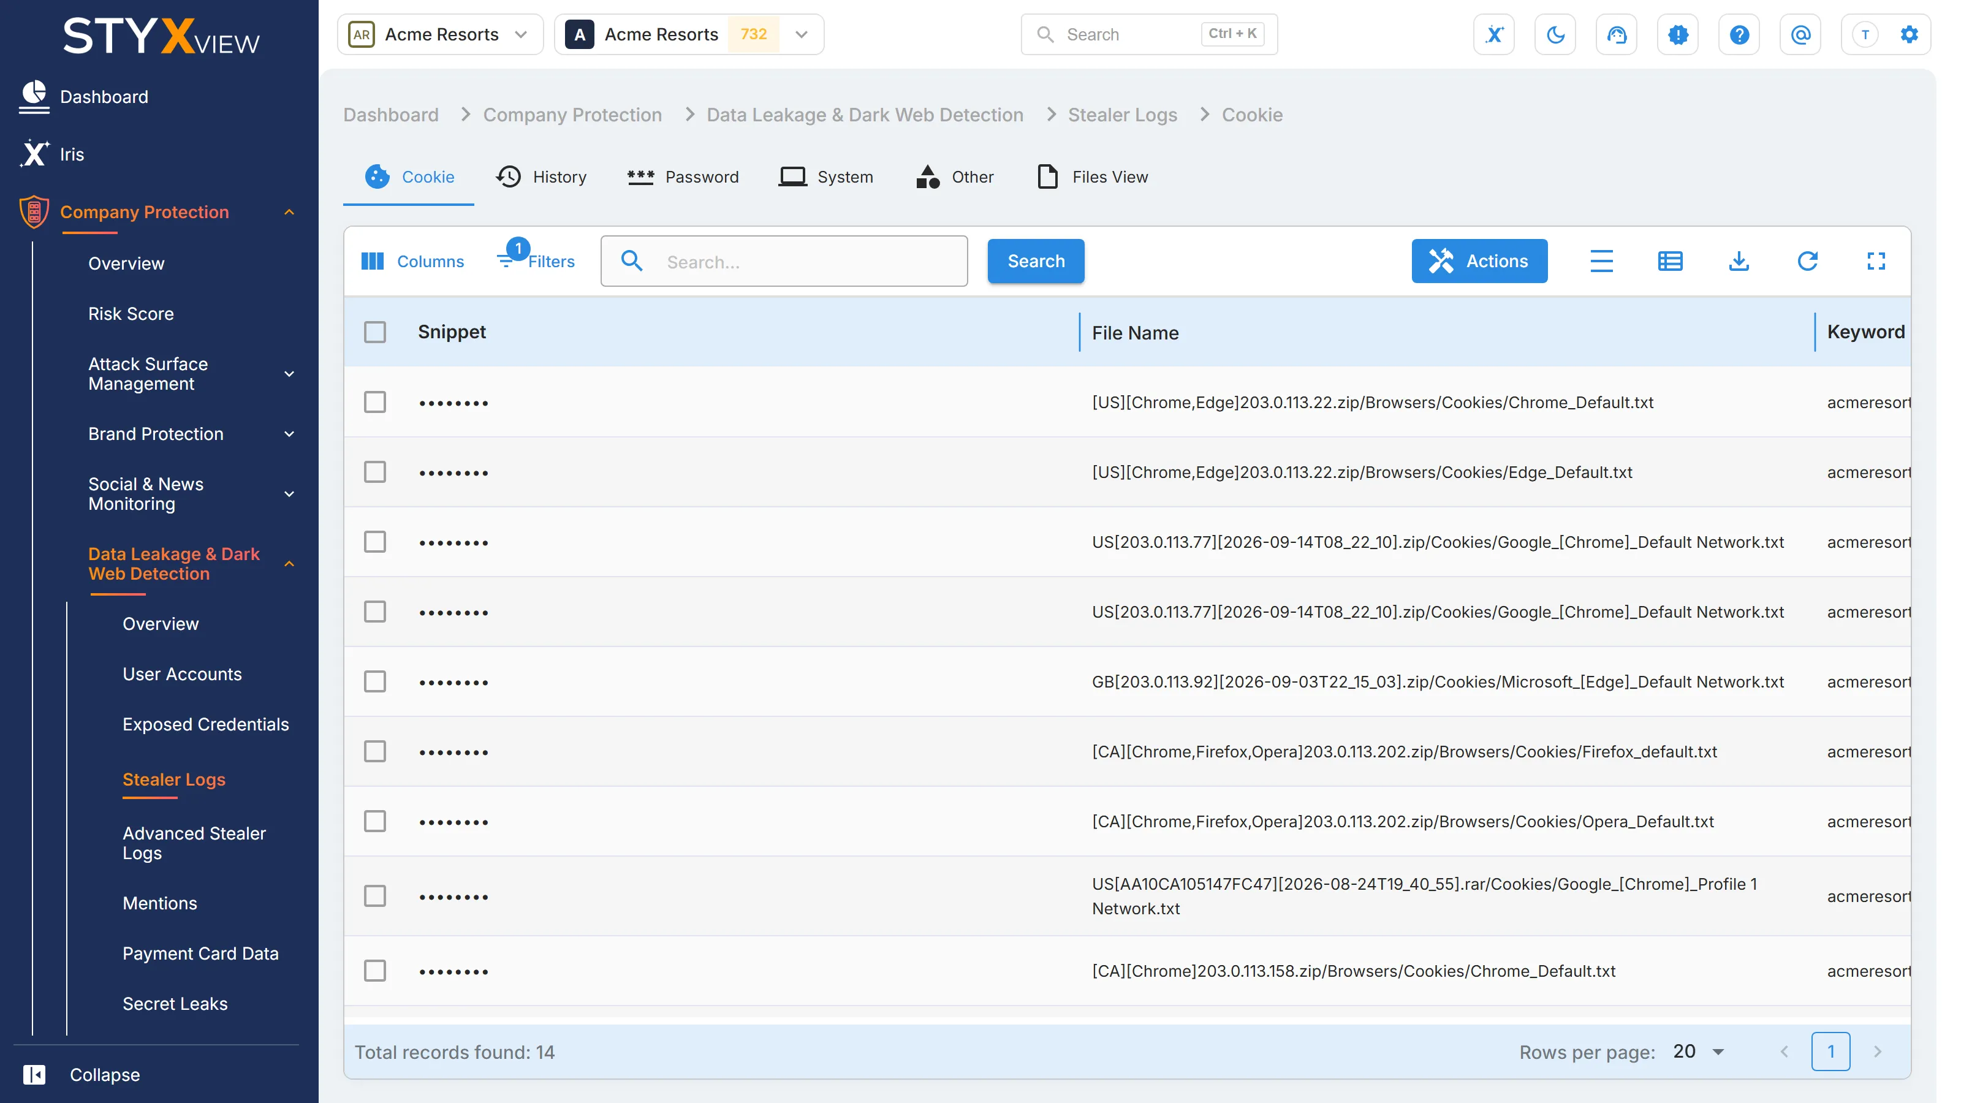
Task: Check row for Firefox_default.txt file
Action: (374, 751)
